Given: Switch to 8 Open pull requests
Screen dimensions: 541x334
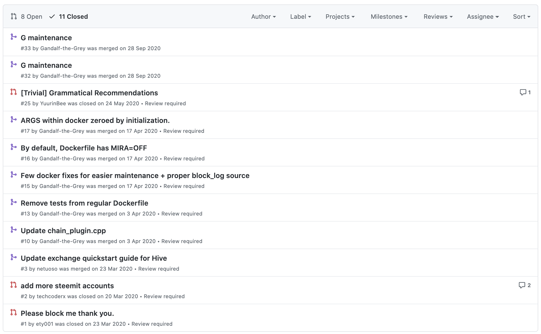Looking at the screenshot, I should pyautogui.click(x=31, y=17).
